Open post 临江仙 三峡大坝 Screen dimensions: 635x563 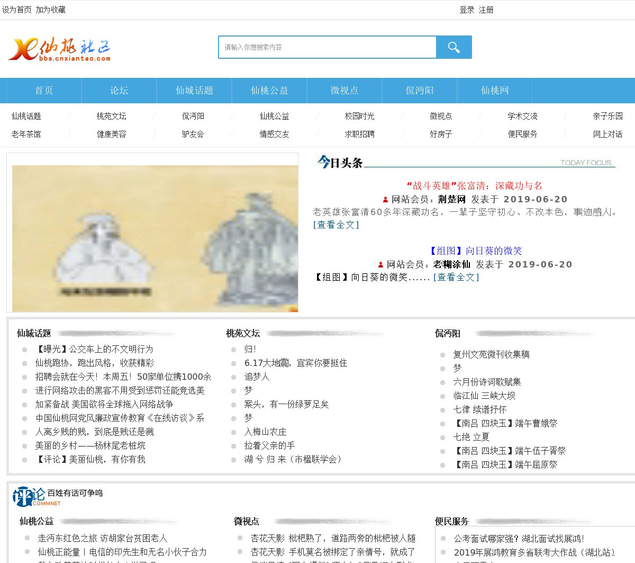pyautogui.click(x=484, y=396)
